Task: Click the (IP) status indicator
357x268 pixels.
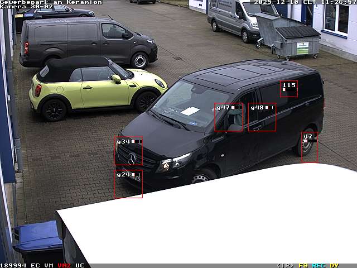Action: click(x=285, y=265)
